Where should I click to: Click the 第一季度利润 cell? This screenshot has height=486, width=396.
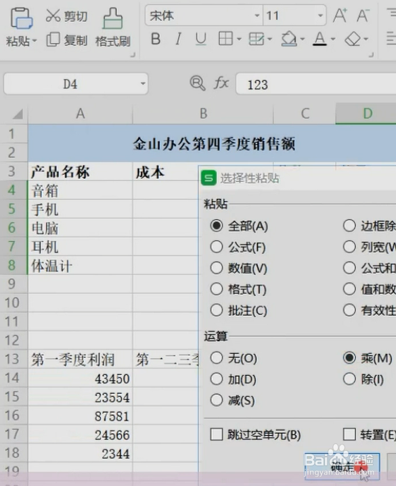pyautogui.click(x=80, y=359)
